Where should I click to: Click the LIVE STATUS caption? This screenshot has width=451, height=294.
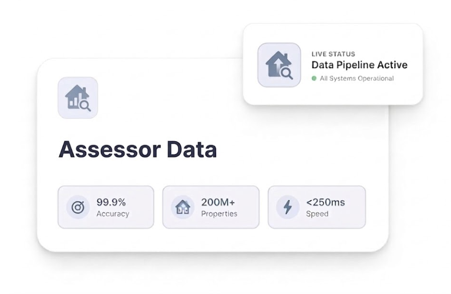tap(333, 54)
